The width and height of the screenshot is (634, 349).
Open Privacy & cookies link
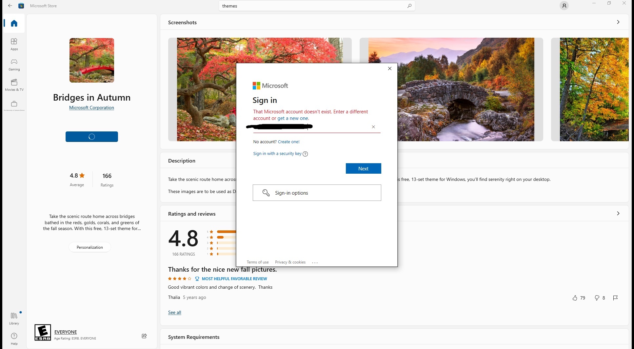[x=290, y=262]
